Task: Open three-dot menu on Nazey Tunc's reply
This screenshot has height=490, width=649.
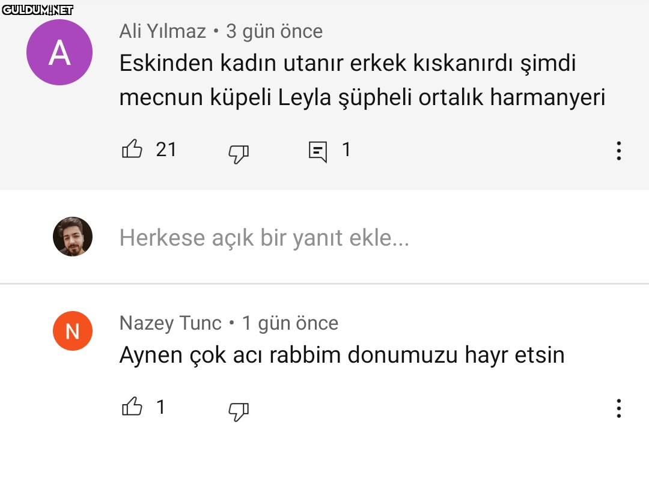Action: [x=618, y=408]
